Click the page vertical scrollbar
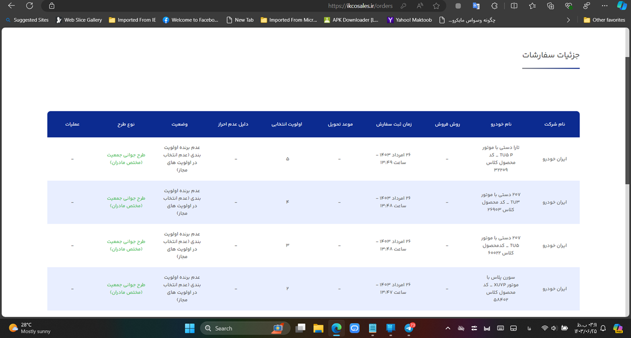The image size is (631, 338). (x=627, y=172)
